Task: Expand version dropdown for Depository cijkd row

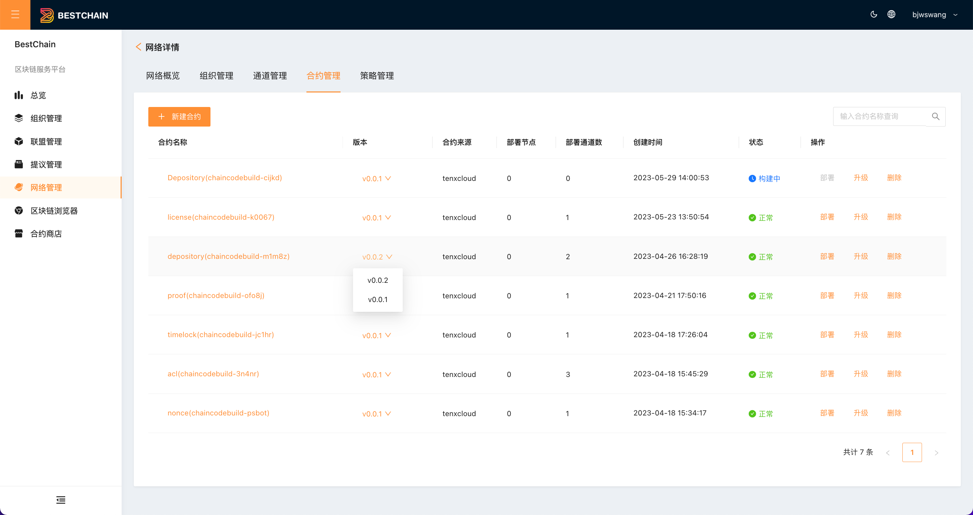Action: tap(377, 179)
